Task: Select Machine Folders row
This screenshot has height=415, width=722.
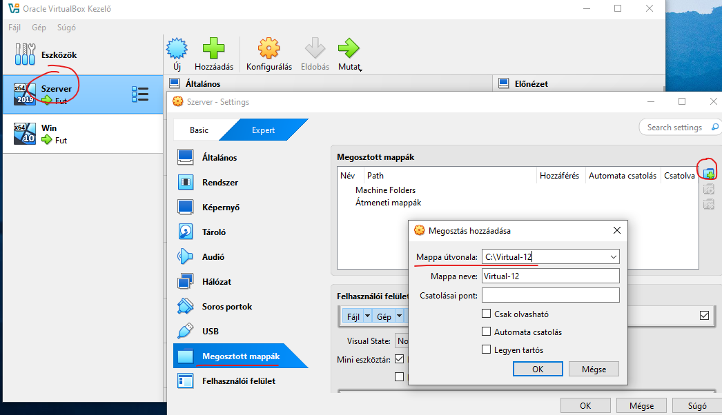Action: pyautogui.click(x=385, y=190)
